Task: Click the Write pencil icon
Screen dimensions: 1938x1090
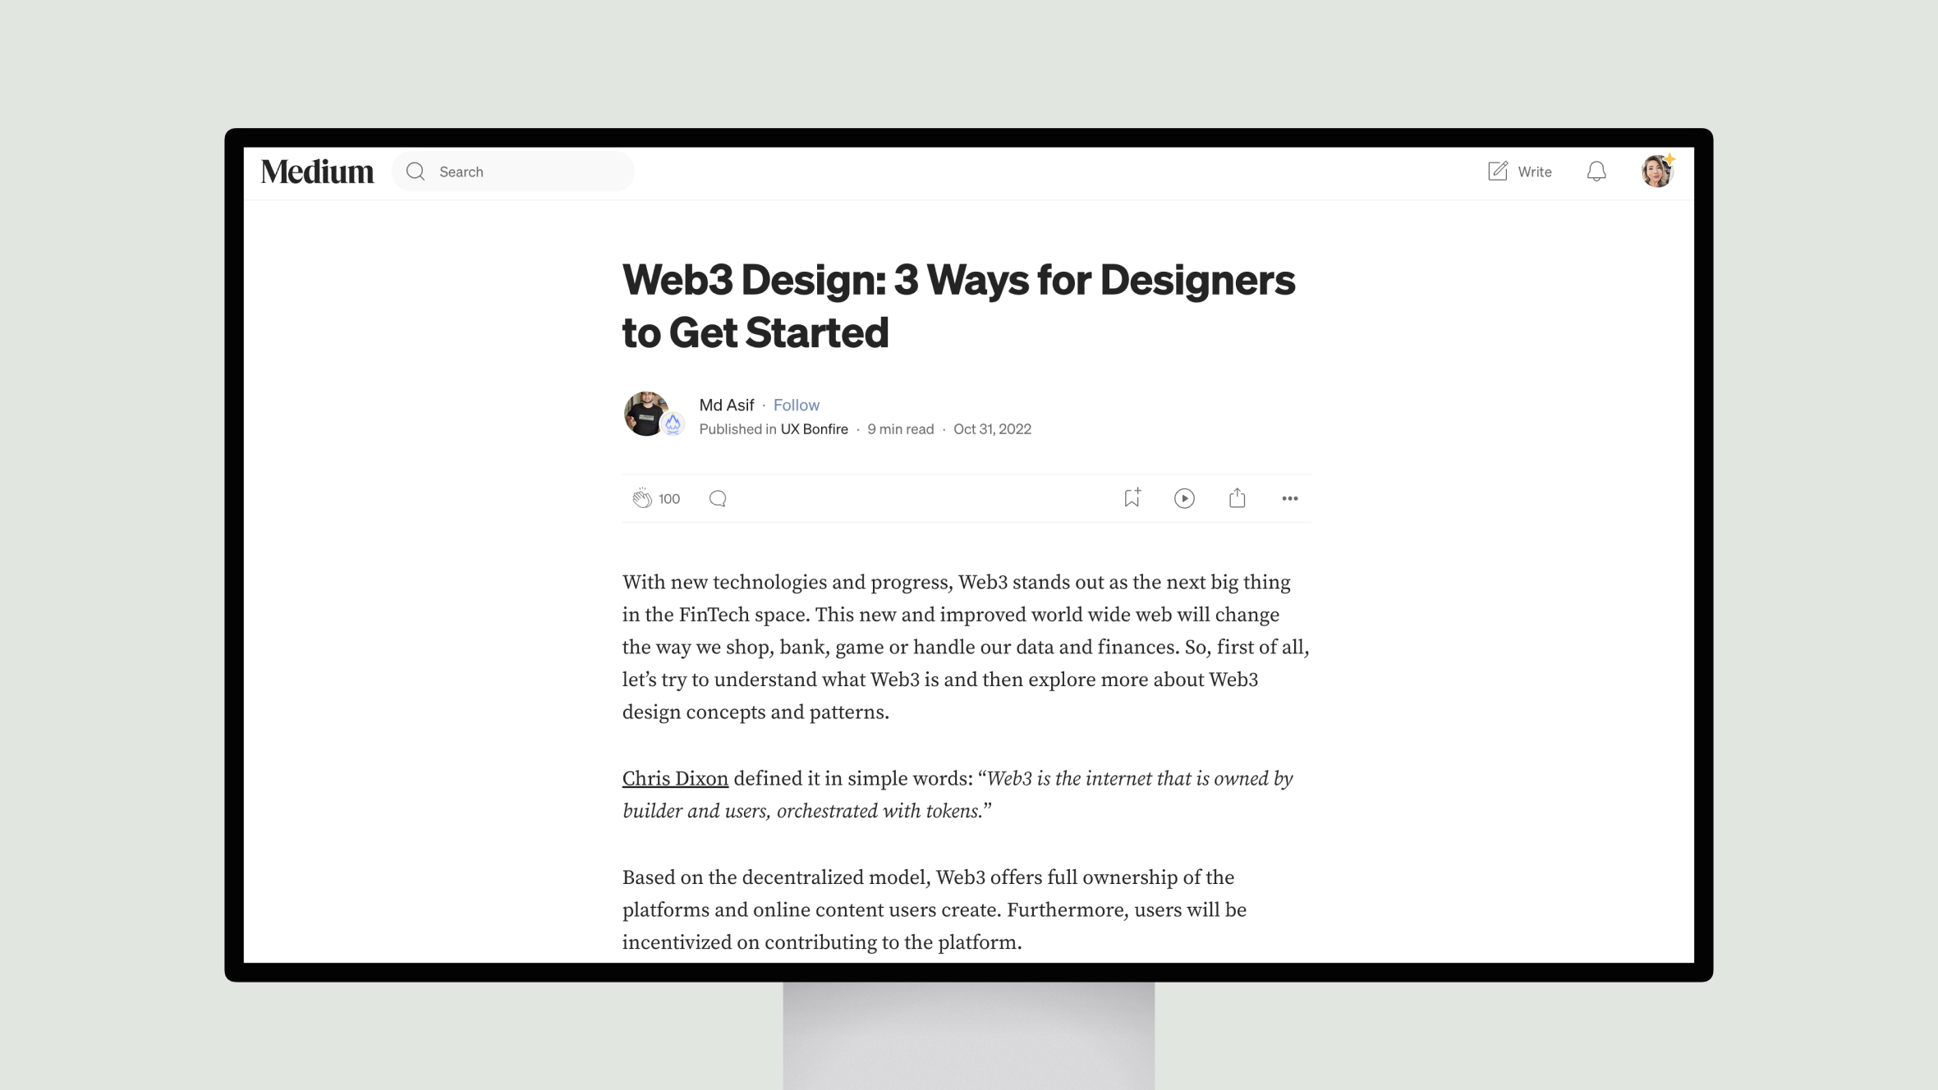Action: coord(1496,171)
